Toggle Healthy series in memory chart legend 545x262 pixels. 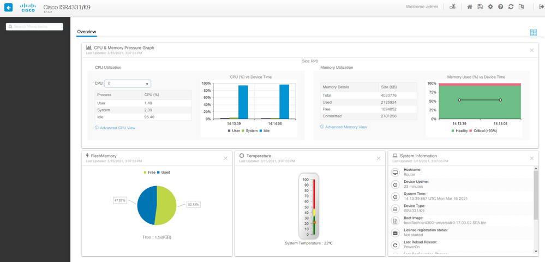[x=459, y=131]
